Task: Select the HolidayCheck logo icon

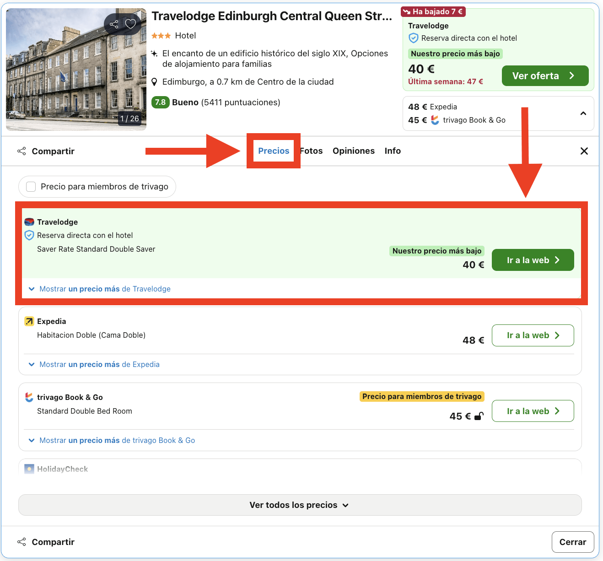Action: pos(29,469)
